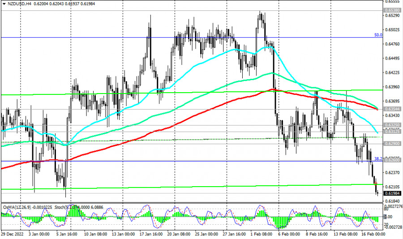The height and width of the screenshot is (239, 403).
Task: Click the 0.63544 price level tag
Action: tap(392, 109)
